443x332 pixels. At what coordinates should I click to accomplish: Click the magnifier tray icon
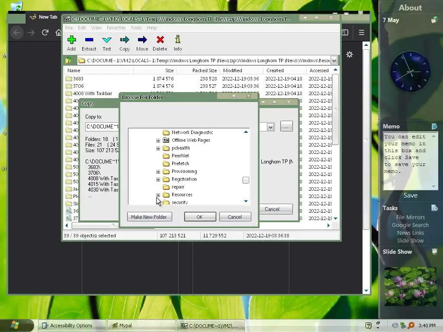[411, 326]
